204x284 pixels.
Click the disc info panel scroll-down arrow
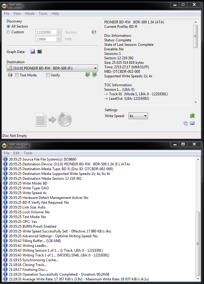(196, 102)
